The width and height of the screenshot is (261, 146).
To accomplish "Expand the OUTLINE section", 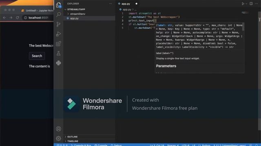I will coord(73,137).
